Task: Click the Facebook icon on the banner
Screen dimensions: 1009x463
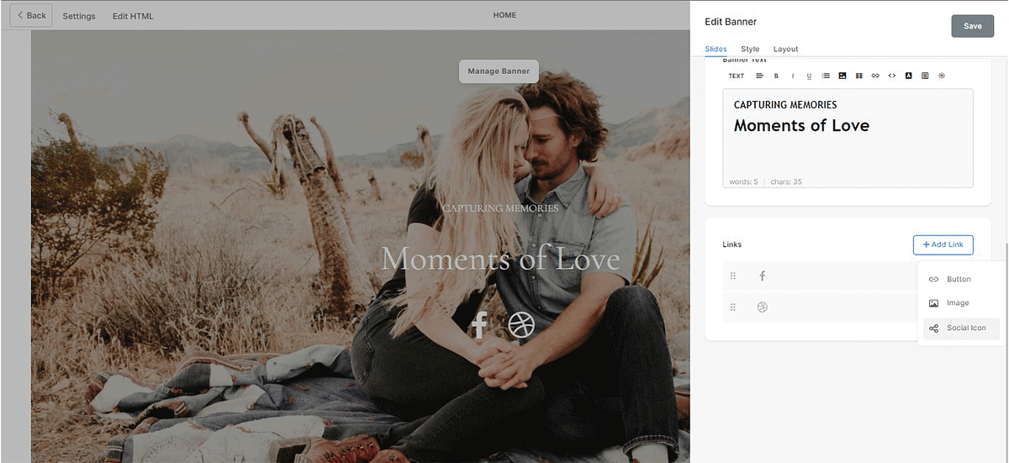Action: [479, 324]
